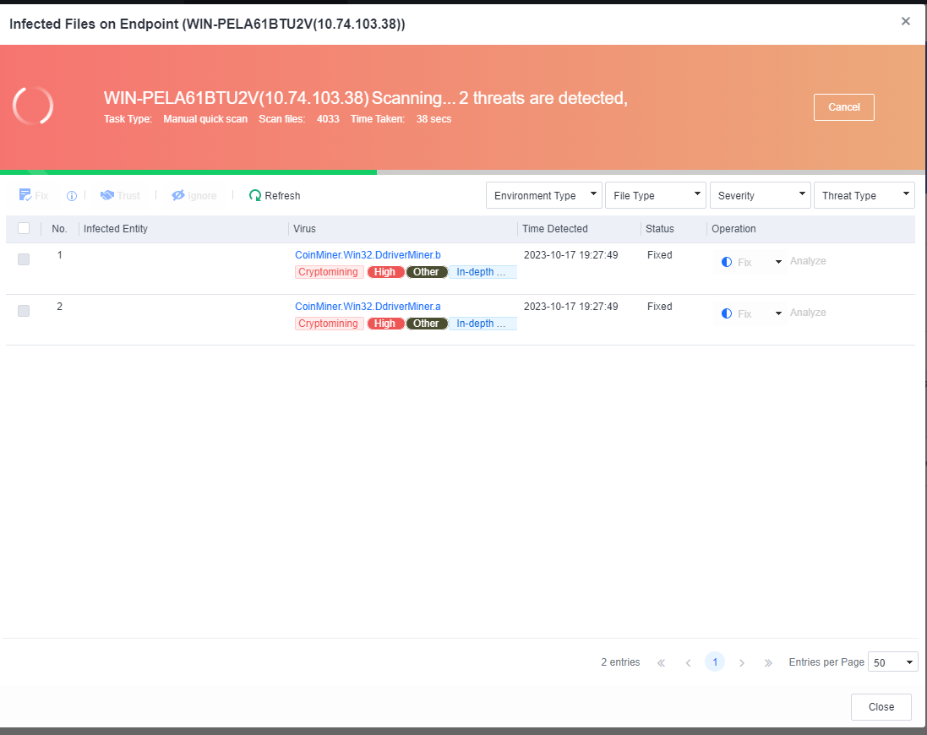Expand the Severity filter dropdown
The height and width of the screenshot is (735, 927).
pyautogui.click(x=760, y=195)
